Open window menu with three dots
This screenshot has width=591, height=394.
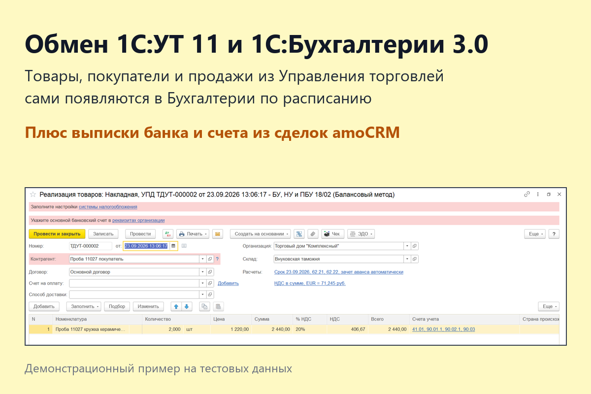pos(538,195)
